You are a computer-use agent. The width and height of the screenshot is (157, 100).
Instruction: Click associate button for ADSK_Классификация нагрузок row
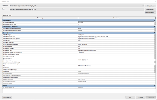(x=155, y=29)
